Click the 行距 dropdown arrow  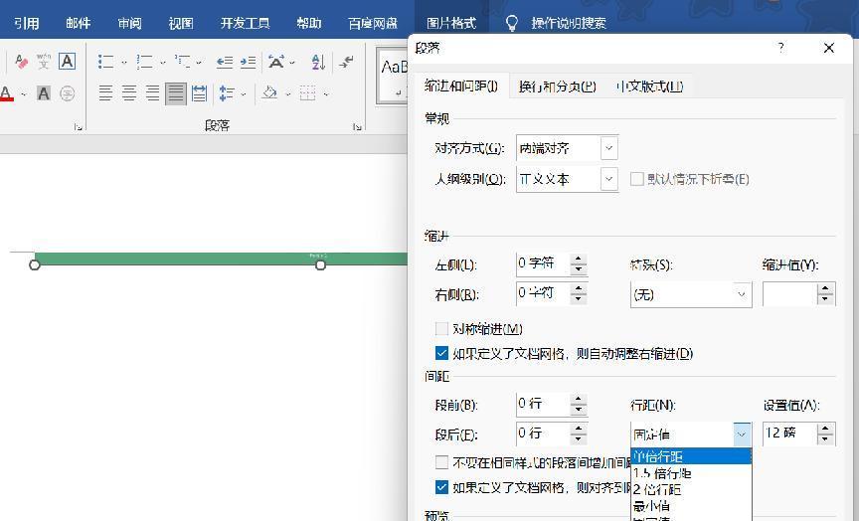pos(742,434)
